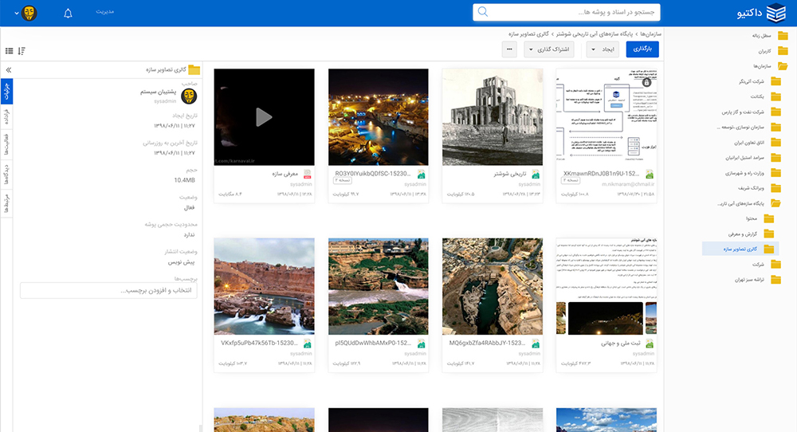Image resolution: width=797 pixels, height=432 pixels.
Task: Open the مدیریت (management) link
Action: (x=104, y=11)
